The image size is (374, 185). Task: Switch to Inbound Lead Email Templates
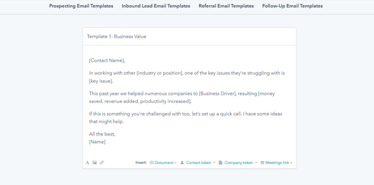point(156,6)
